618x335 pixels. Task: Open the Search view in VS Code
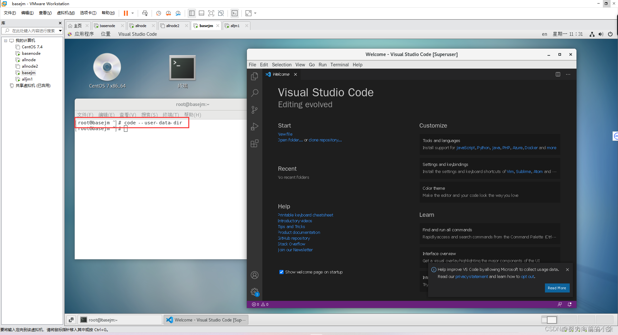click(x=255, y=93)
